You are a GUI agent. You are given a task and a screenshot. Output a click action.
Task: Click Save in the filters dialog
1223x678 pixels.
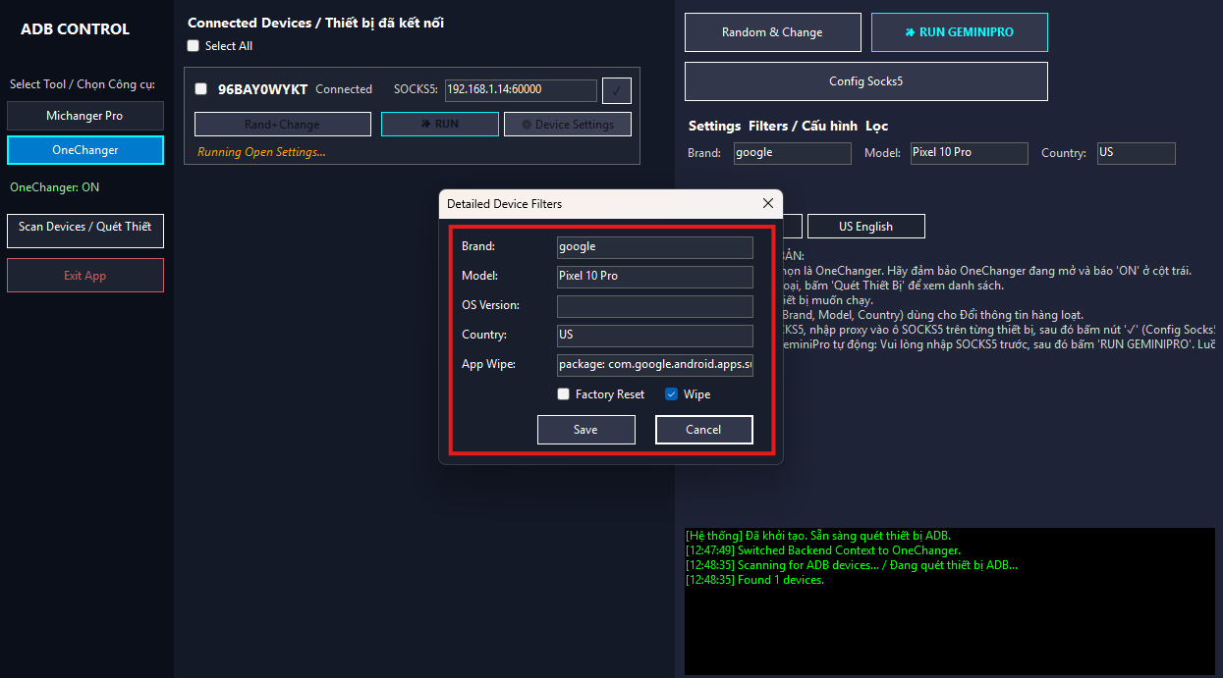[x=585, y=430]
